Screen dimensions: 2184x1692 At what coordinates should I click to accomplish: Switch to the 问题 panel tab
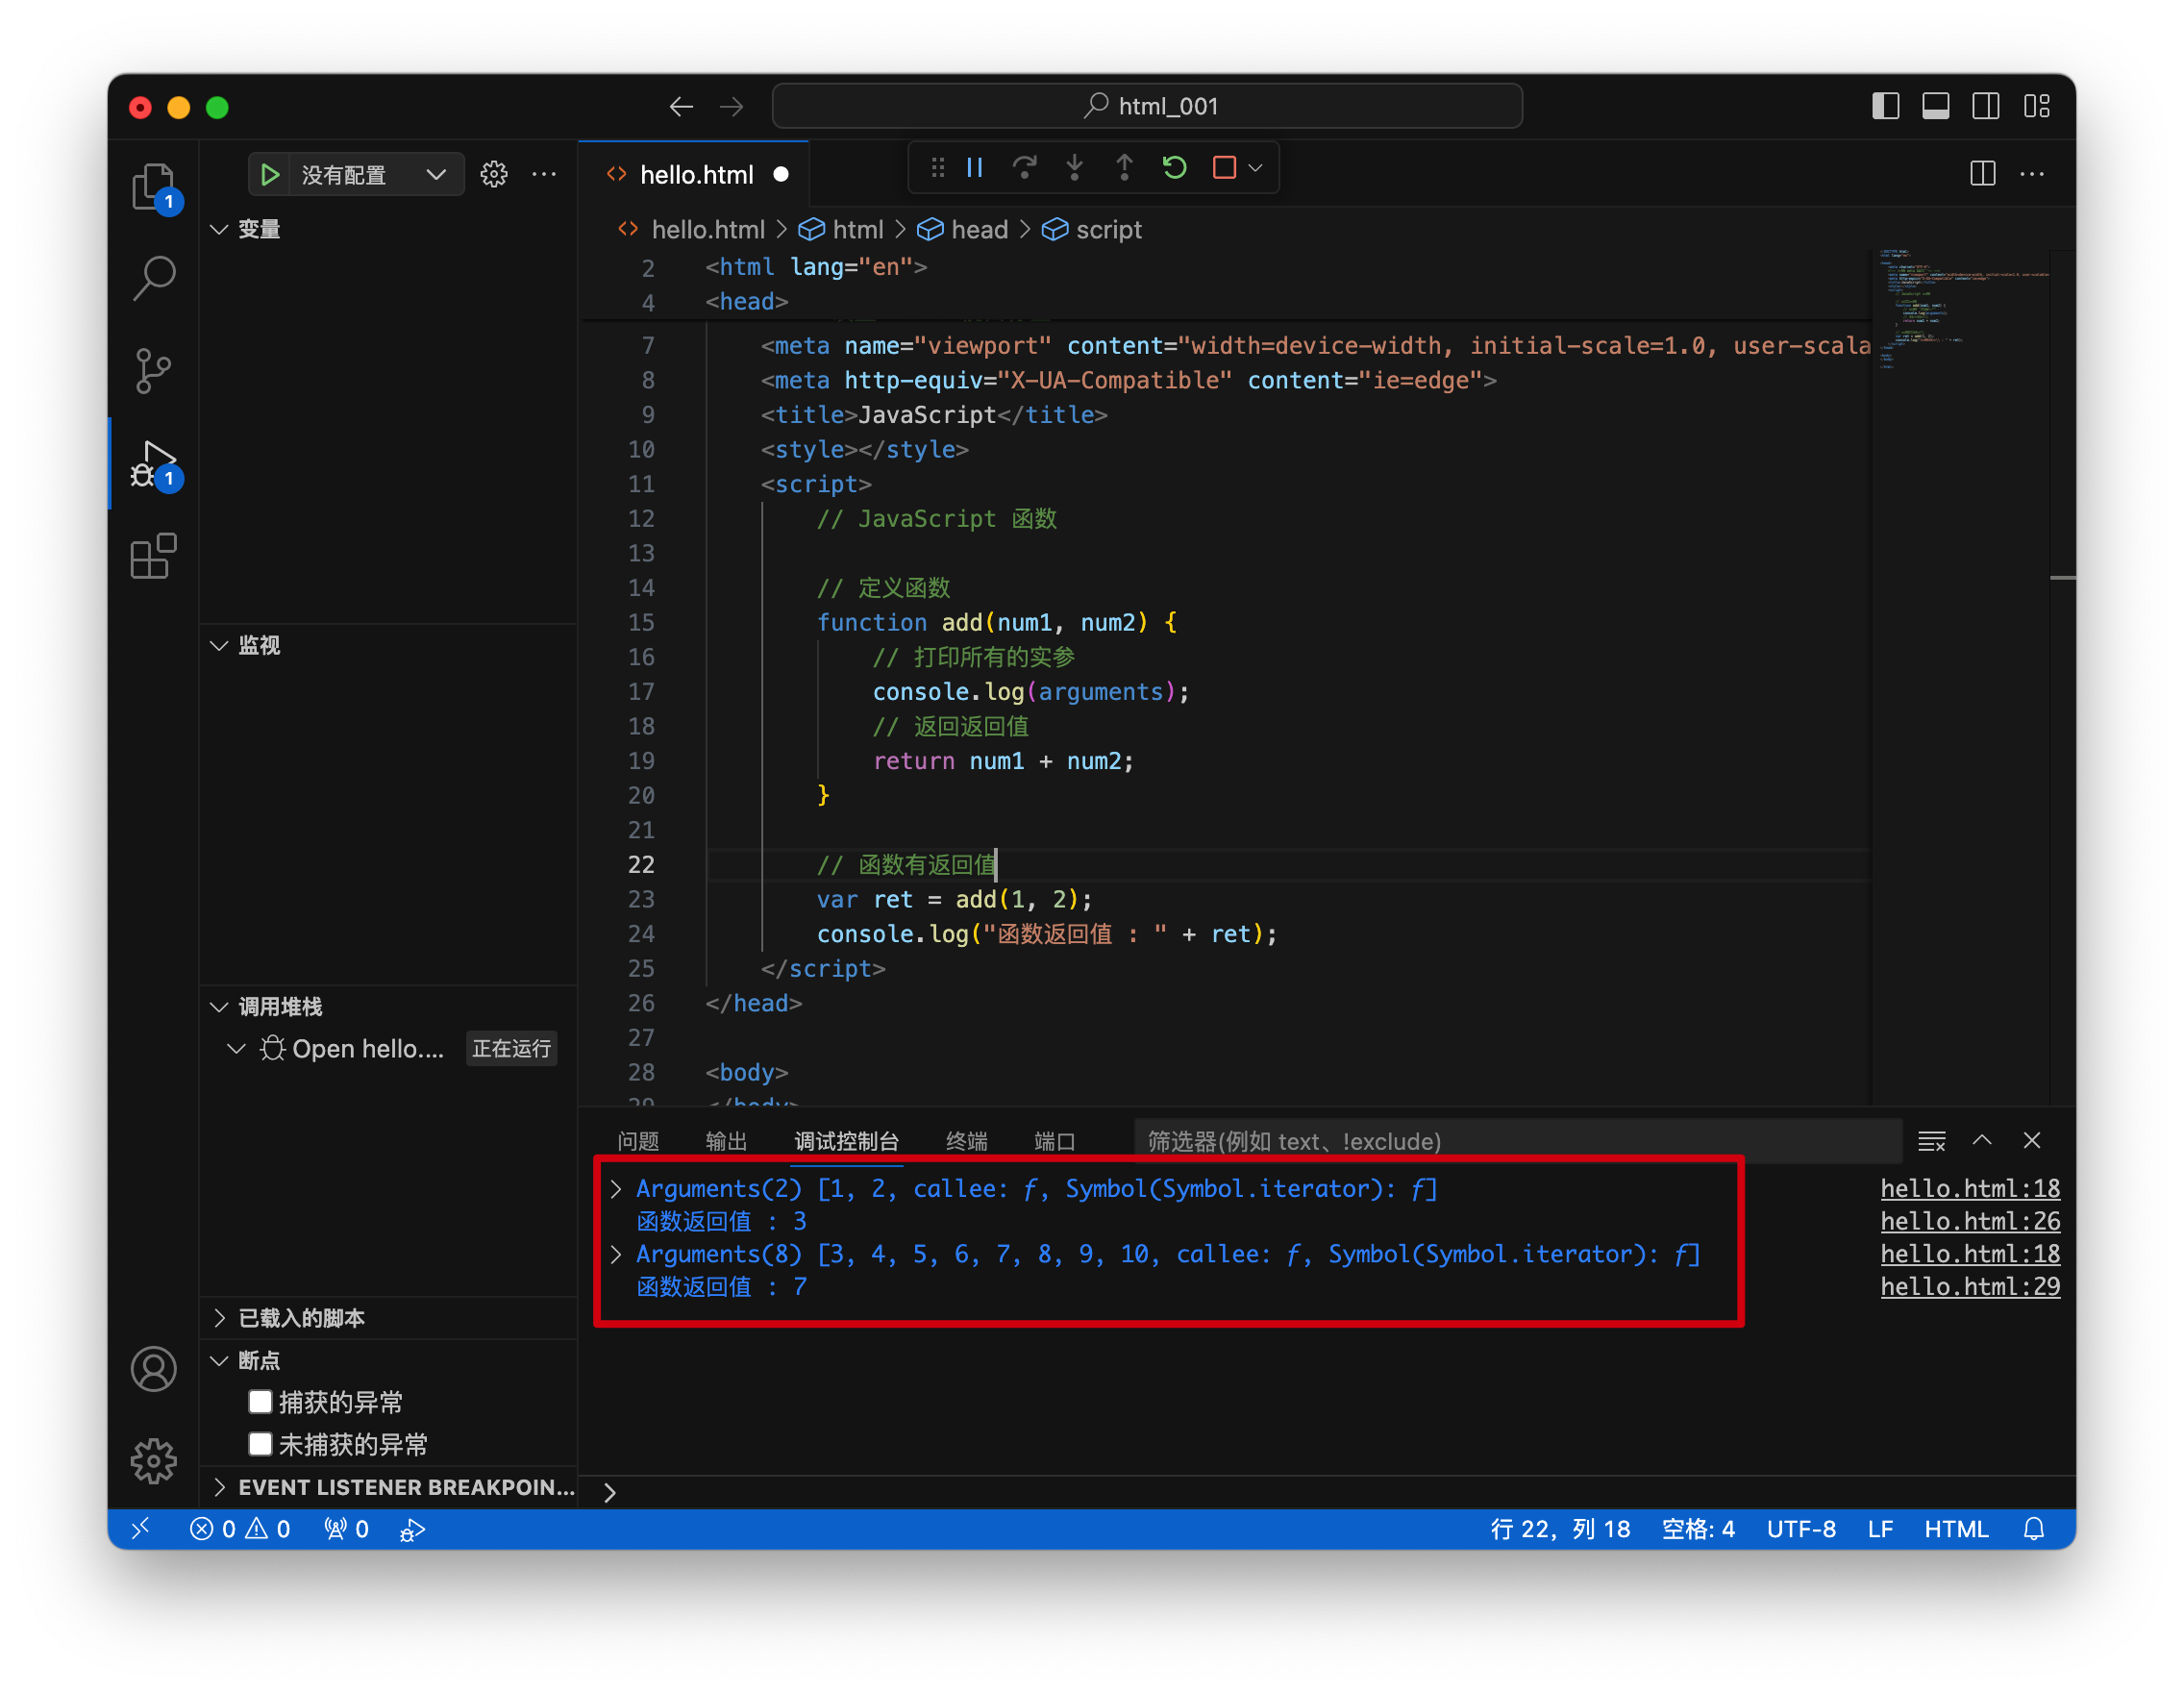(638, 1141)
